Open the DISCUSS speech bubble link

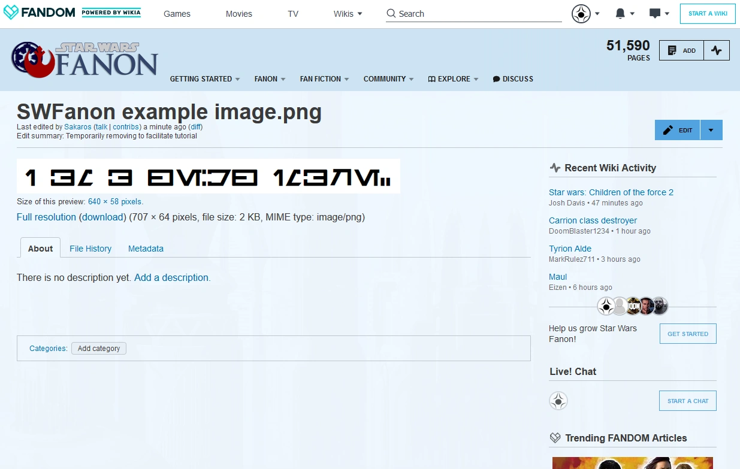(513, 78)
